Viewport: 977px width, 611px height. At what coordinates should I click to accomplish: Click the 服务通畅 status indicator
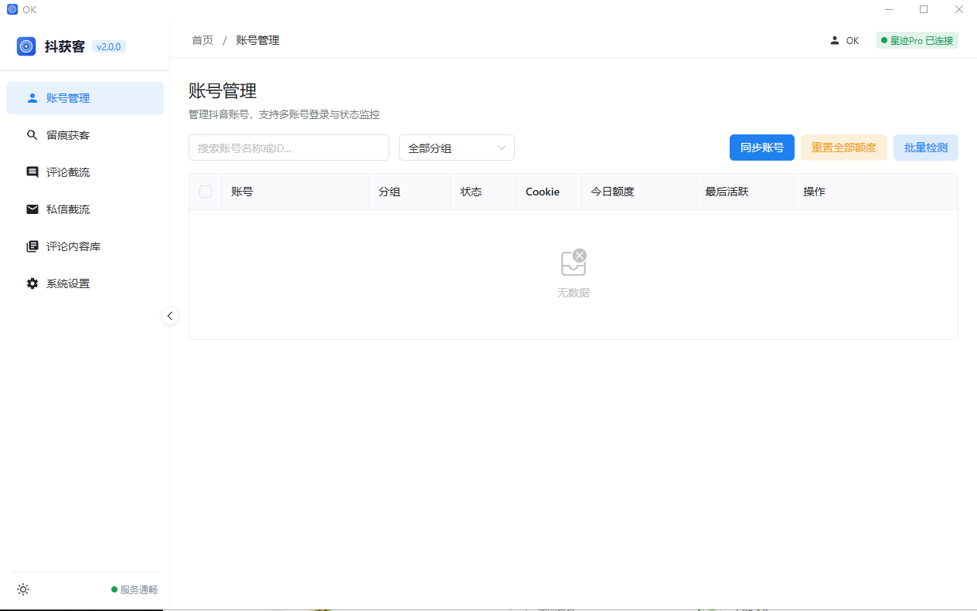134,589
